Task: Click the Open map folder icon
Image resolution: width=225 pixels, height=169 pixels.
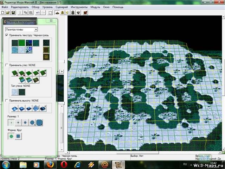Action: point(8,13)
